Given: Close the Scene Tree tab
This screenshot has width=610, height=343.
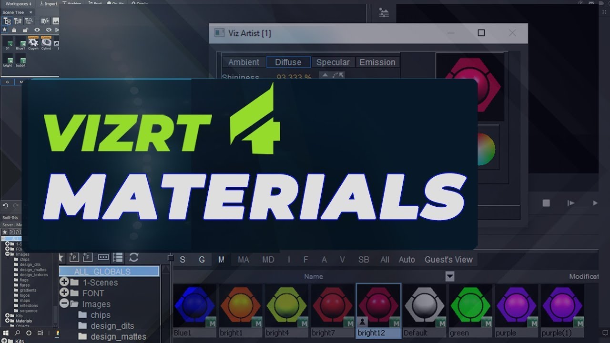Looking at the screenshot, I should point(31,12).
